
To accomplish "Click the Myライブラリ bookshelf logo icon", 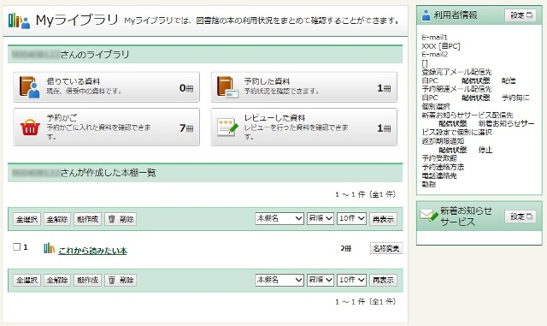I will pyautogui.click(x=19, y=21).
